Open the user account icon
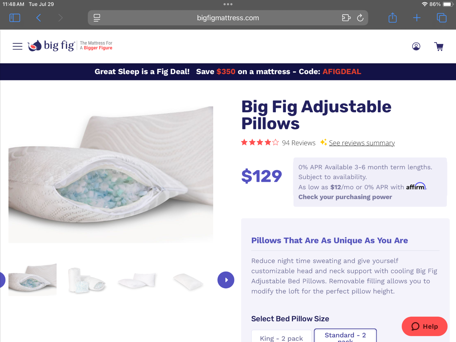Screen dimensions: 456x342 point(416,46)
